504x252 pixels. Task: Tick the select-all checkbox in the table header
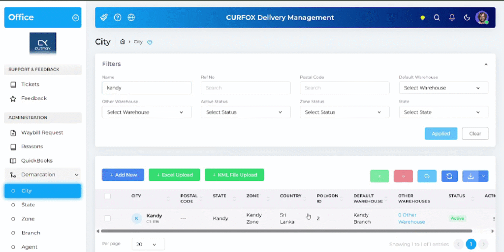pos(107,196)
